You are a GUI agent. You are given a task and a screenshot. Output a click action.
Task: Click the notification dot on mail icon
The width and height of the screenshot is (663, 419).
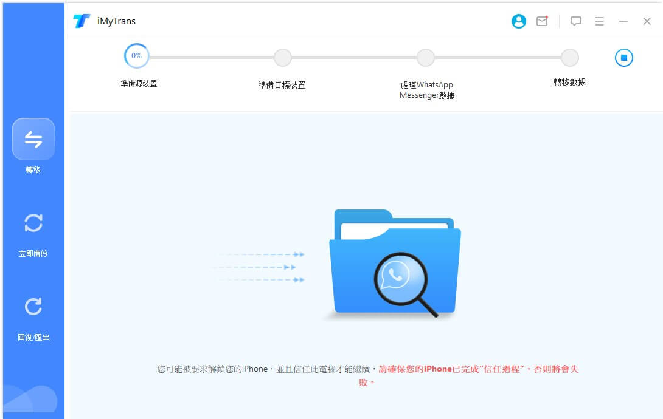coord(547,16)
